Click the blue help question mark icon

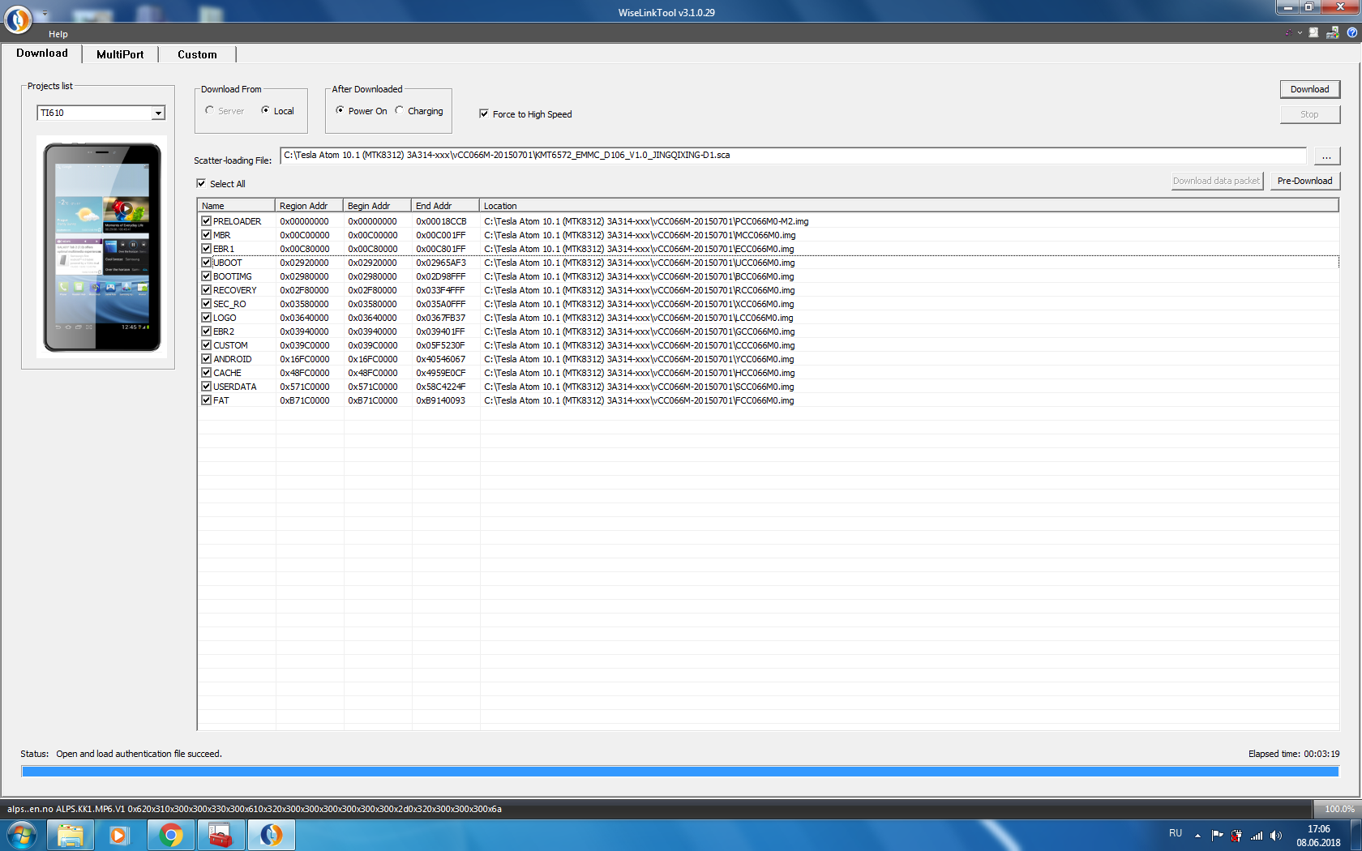[1351, 33]
